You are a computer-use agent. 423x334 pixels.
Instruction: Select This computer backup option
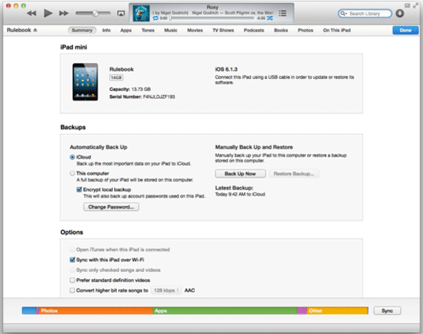[x=72, y=173]
